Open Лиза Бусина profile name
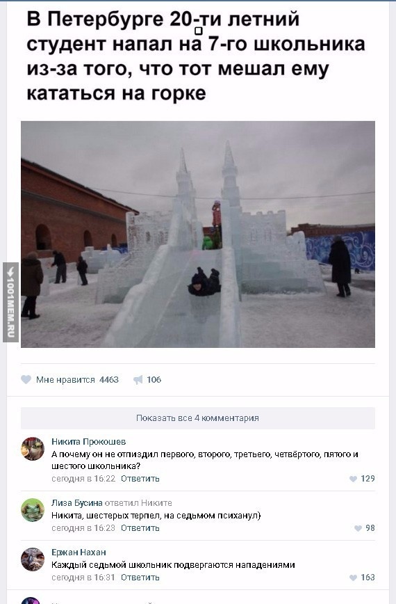This screenshot has width=396, height=604. (77, 502)
